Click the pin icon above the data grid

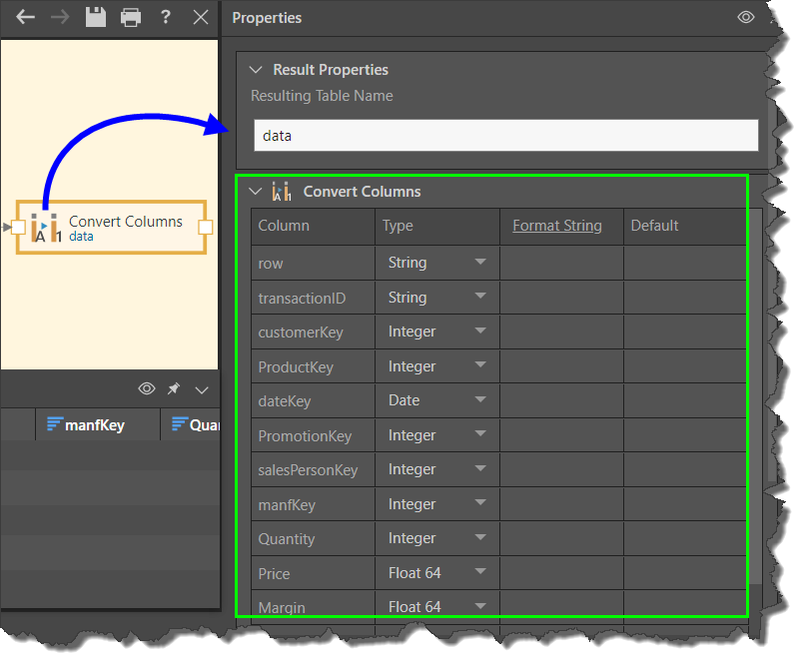coord(174,388)
